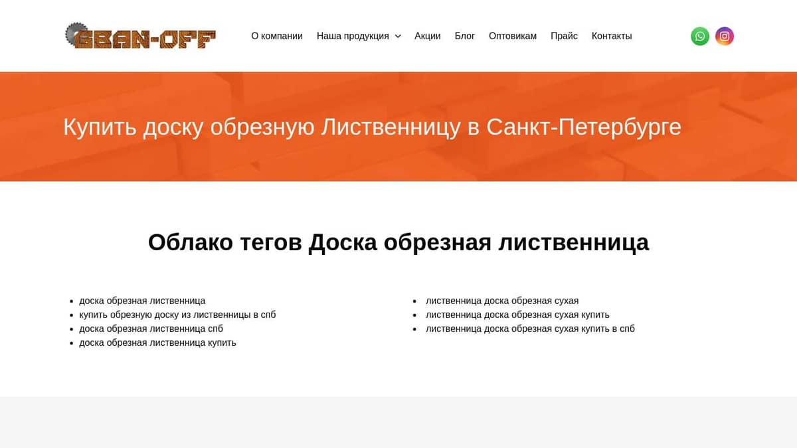This screenshot has width=797, height=448.
Task: Click доска обрезная лиственница купить link
Action: (157, 342)
